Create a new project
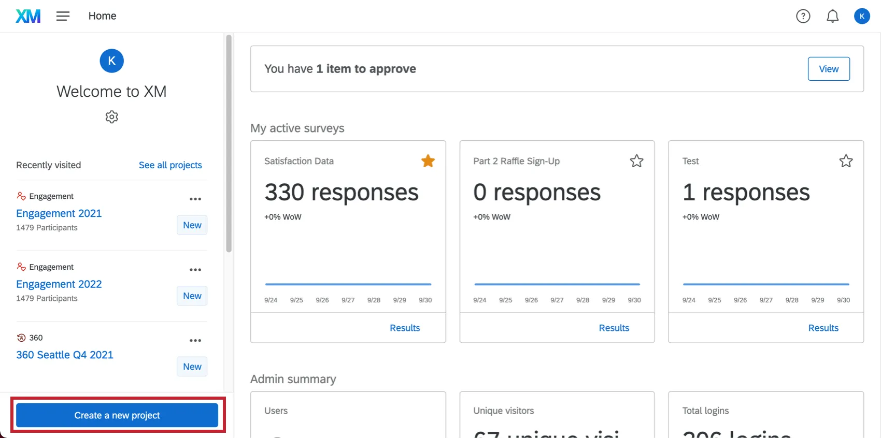This screenshot has height=438, width=881. (x=117, y=415)
